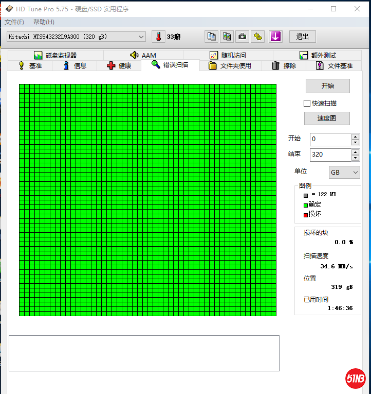Open the 文件(F) menu

[x=14, y=22]
